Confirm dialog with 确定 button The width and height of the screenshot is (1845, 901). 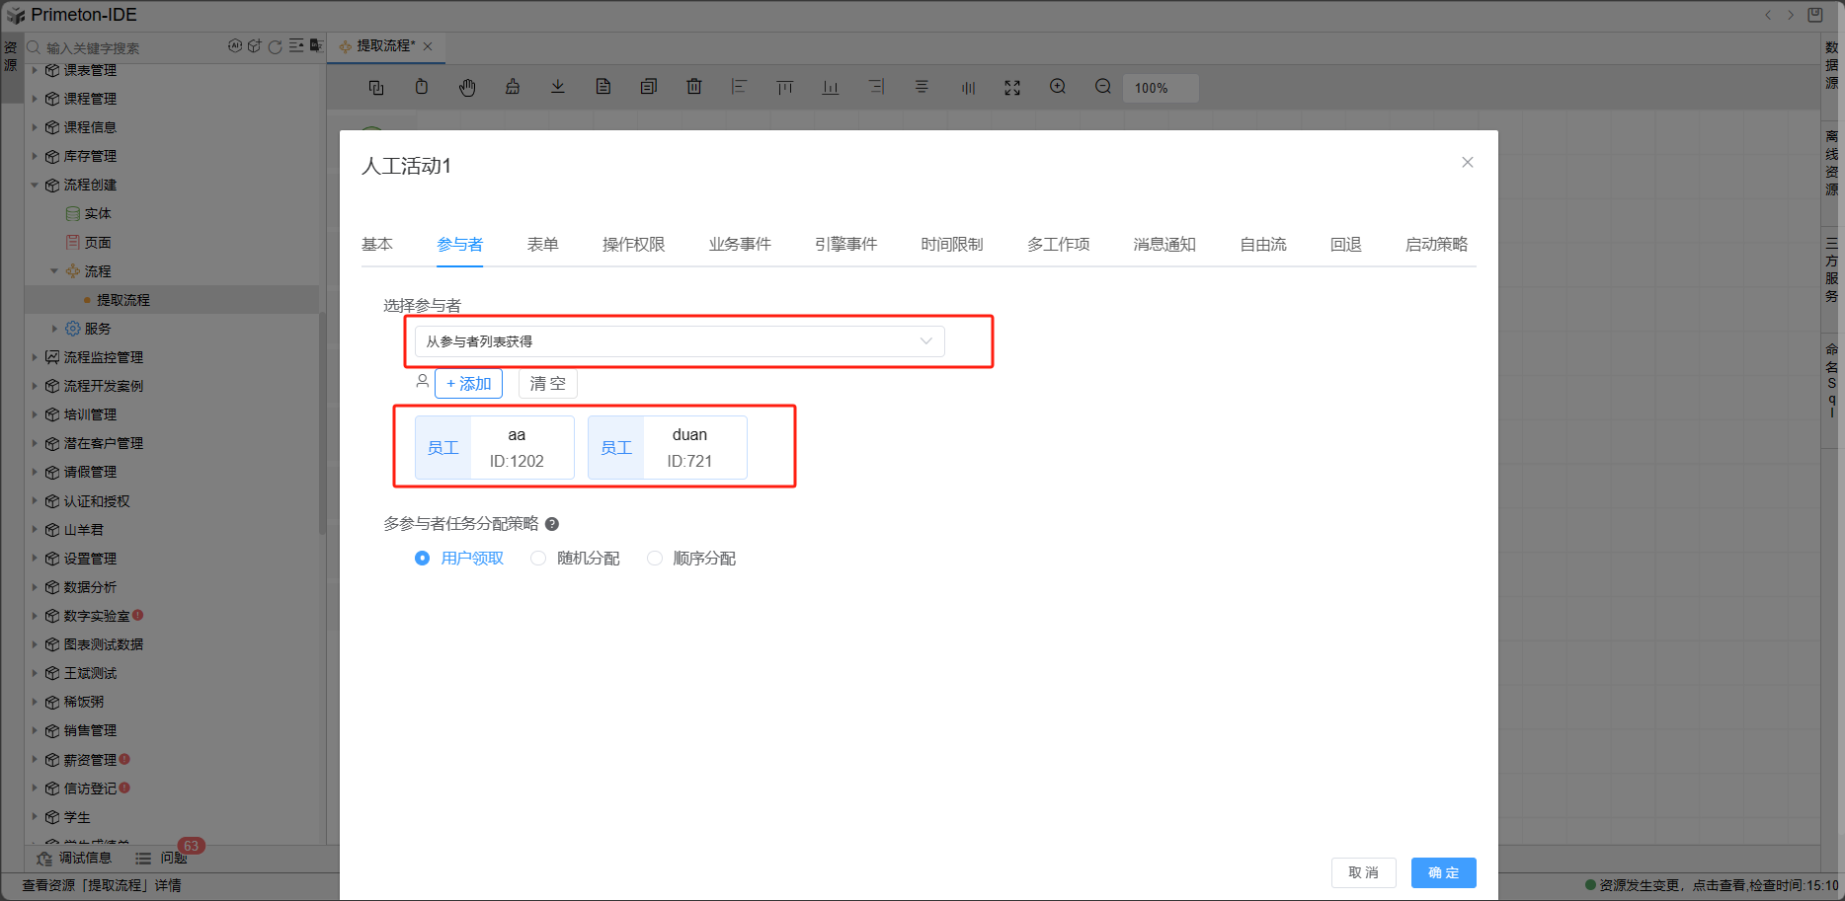point(1443,872)
